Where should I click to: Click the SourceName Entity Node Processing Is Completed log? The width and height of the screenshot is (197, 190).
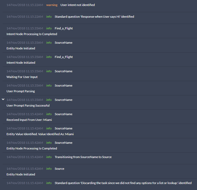100,146
